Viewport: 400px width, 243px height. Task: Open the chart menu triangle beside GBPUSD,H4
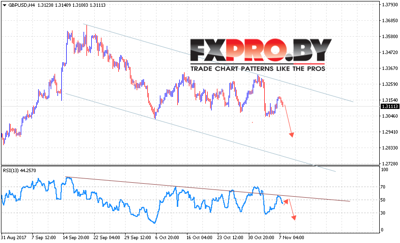point(4,5)
